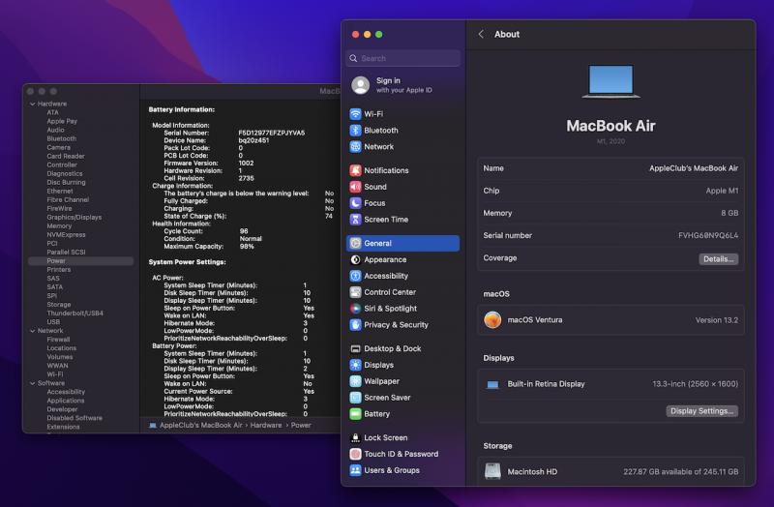Select Thunderbolt/USB4 in System Information
The height and width of the screenshot is (507, 774).
click(x=75, y=313)
